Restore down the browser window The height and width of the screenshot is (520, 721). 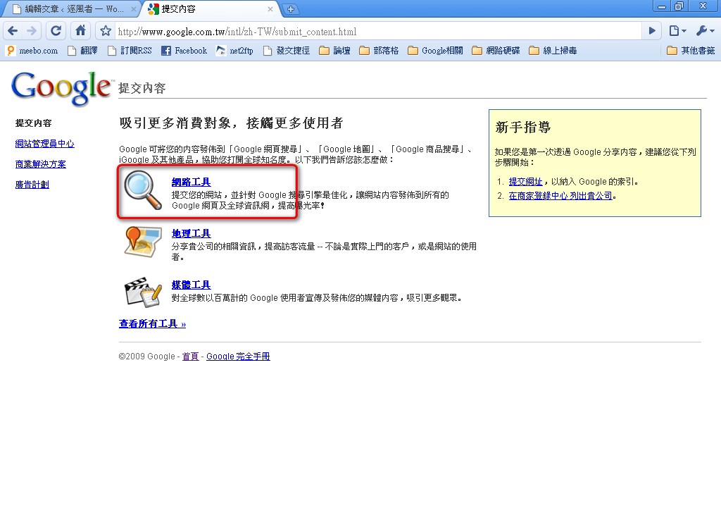pos(679,6)
